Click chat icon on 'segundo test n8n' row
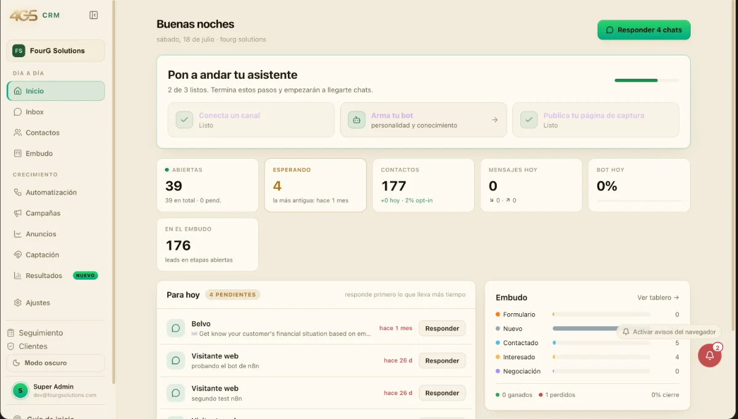The height and width of the screenshot is (419, 738). [x=176, y=393]
